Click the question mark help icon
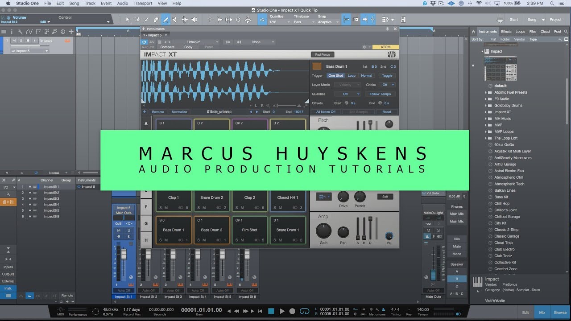 pos(210,20)
